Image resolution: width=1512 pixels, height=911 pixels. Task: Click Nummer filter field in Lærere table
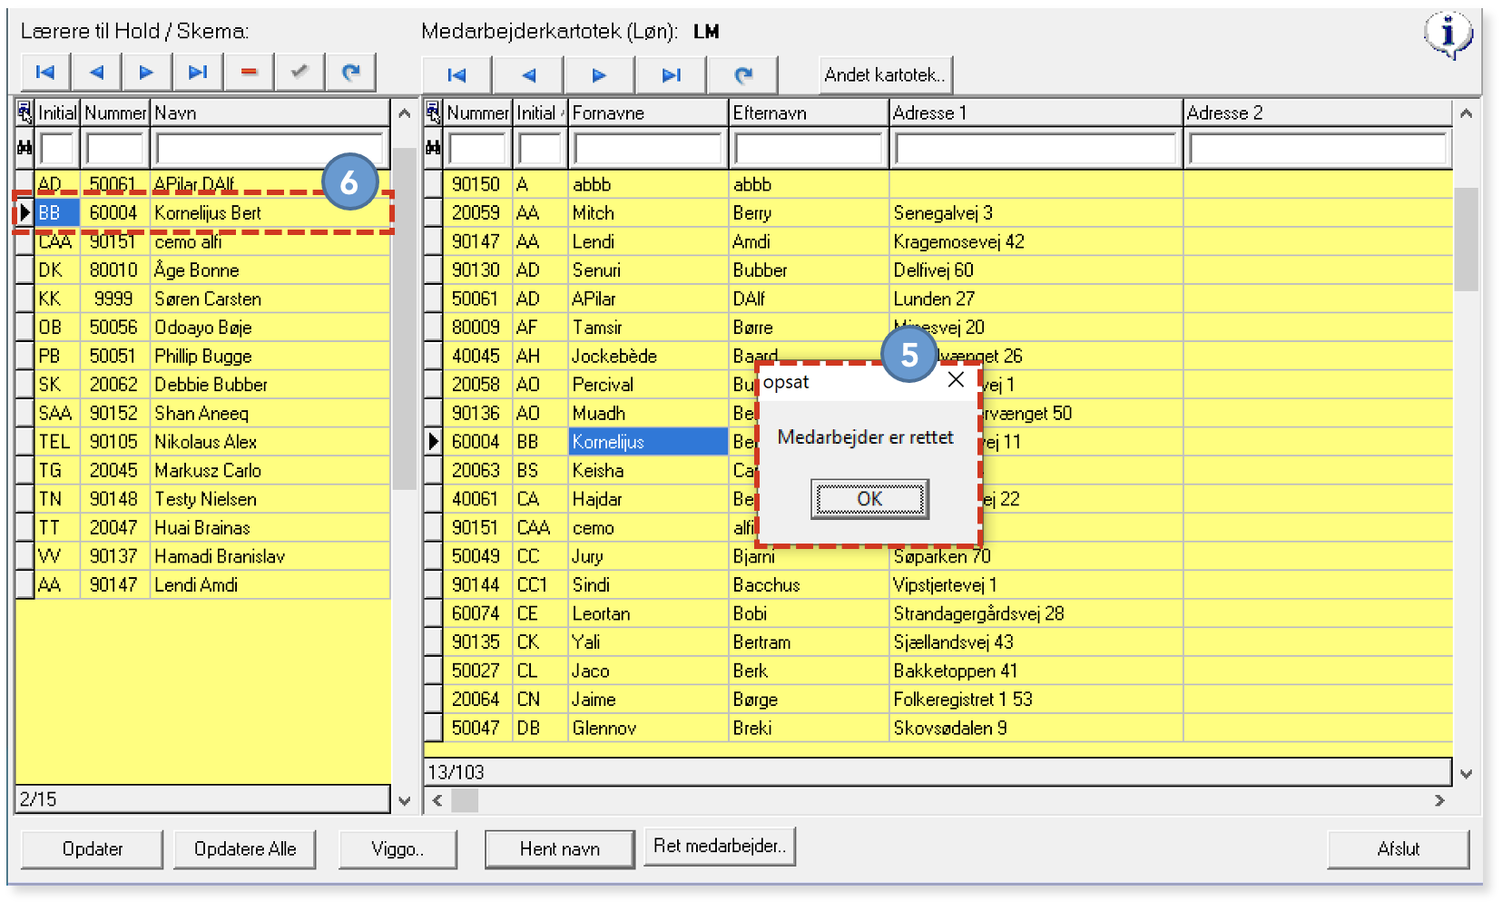pos(115,148)
